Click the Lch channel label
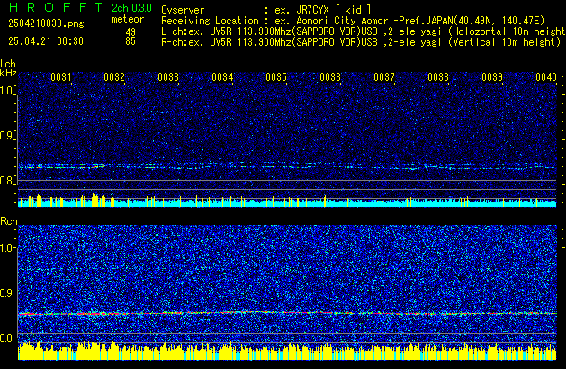The image size is (566, 369). click(x=8, y=64)
